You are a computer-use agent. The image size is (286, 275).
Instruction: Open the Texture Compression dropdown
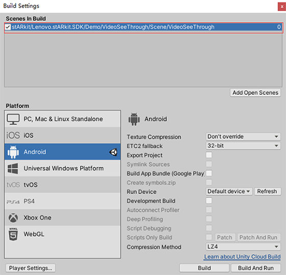point(243,136)
